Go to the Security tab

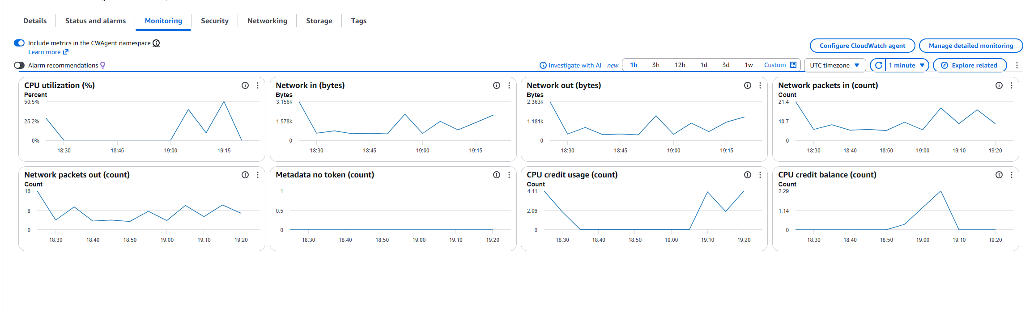coord(215,21)
